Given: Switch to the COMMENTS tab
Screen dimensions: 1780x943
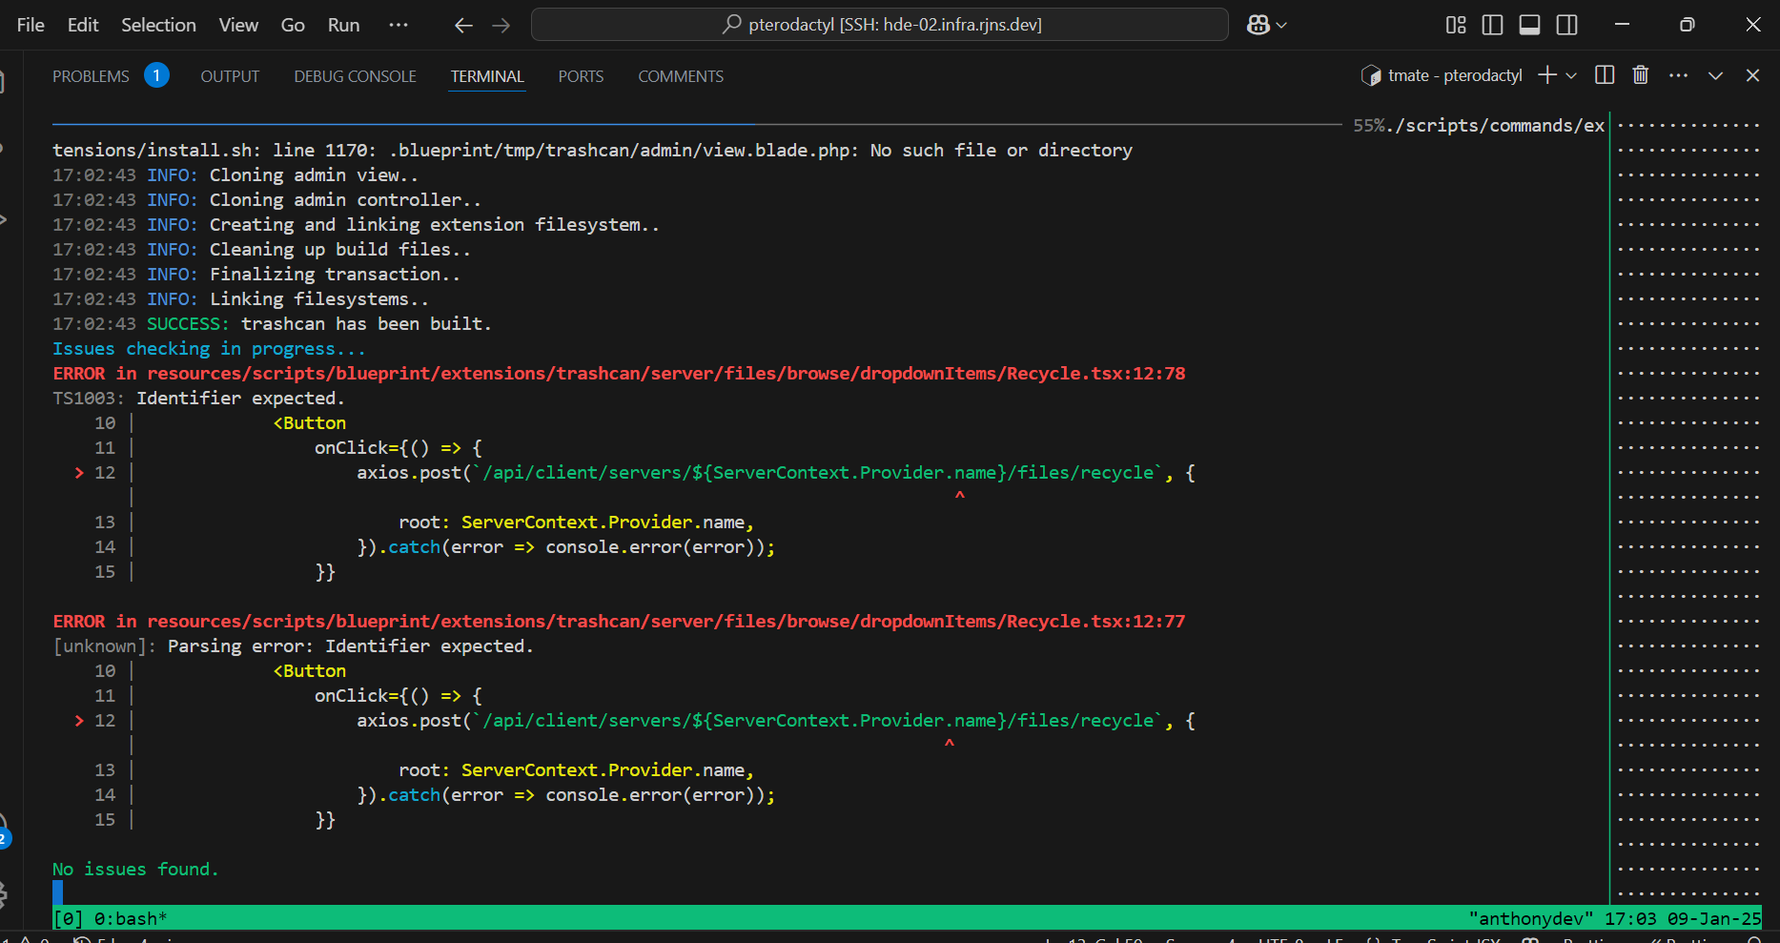Looking at the screenshot, I should coord(681,76).
